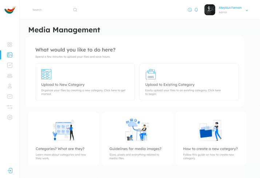Viewport: 260px width, 178px height.
Task: Select the Upload to New Category title
Action: point(63,85)
